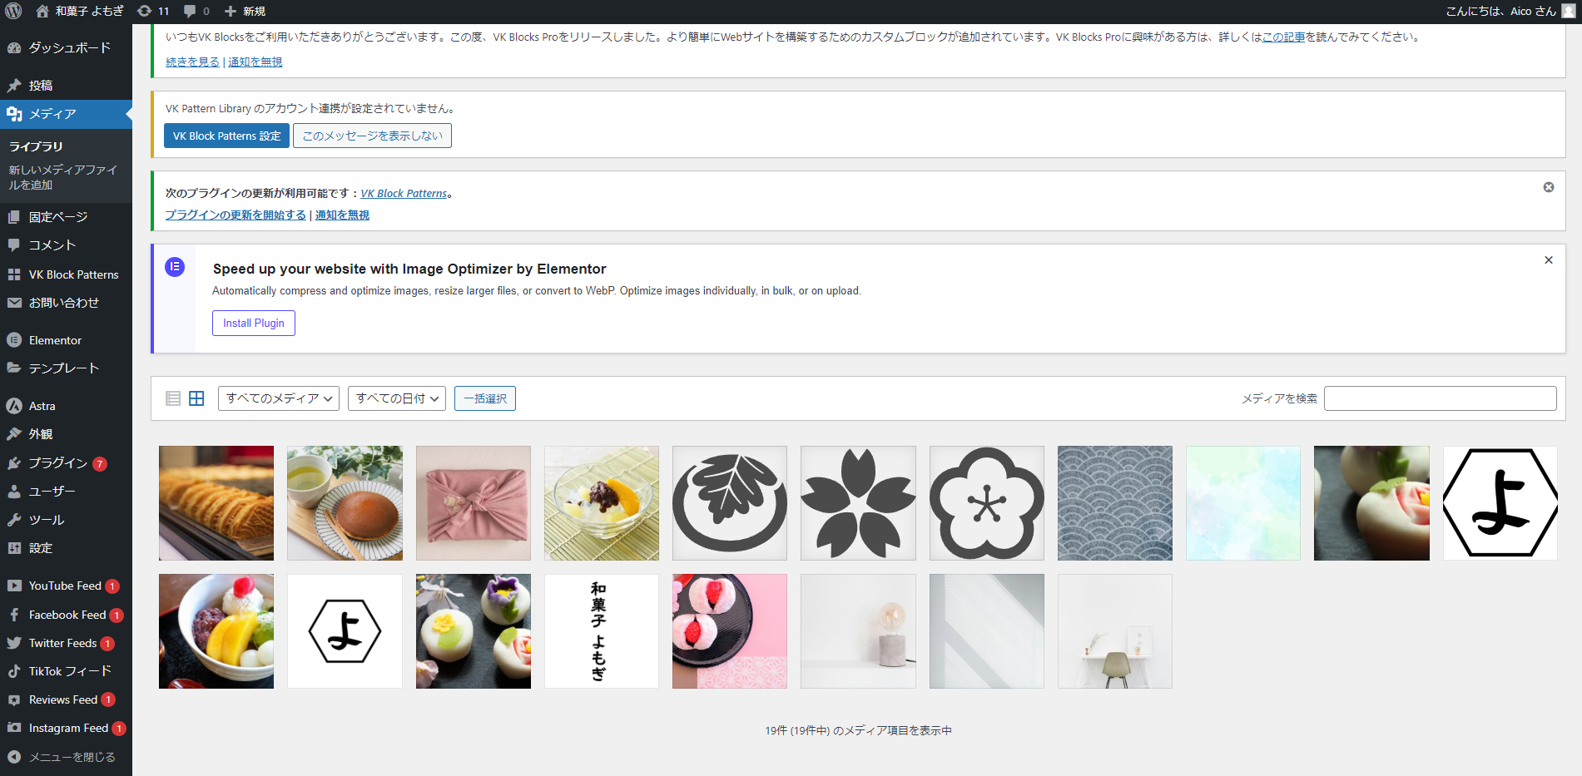
Task: Click the plus 新規 icon in admin bar
Action: pyautogui.click(x=231, y=11)
